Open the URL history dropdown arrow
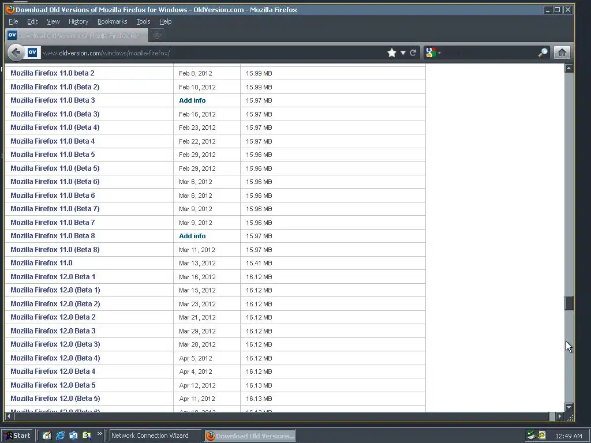Viewport: 591px width, 443px height. [403, 52]
